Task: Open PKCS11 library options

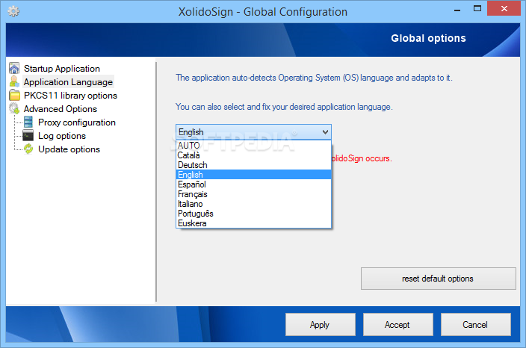Action: pyautogui.click(x=70, y=95)
